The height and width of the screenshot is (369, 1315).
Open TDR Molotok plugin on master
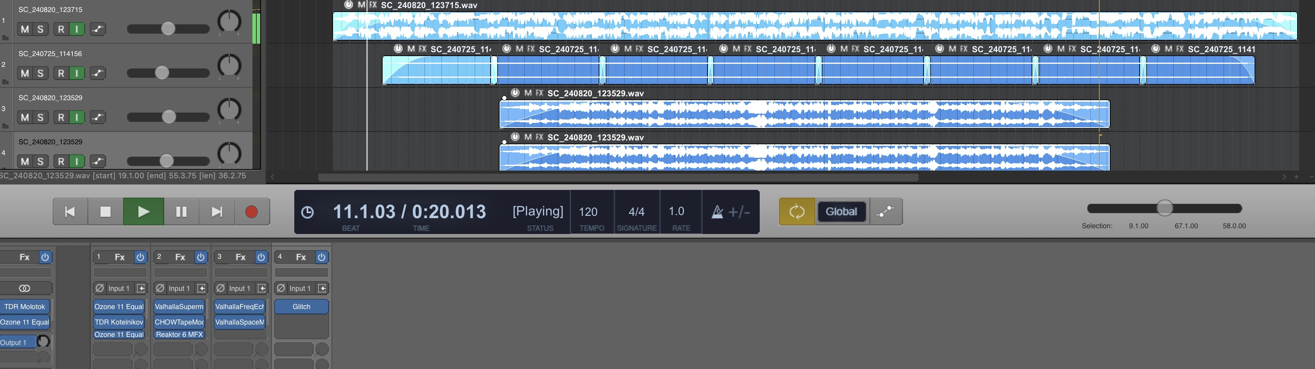tap(25, 306)
